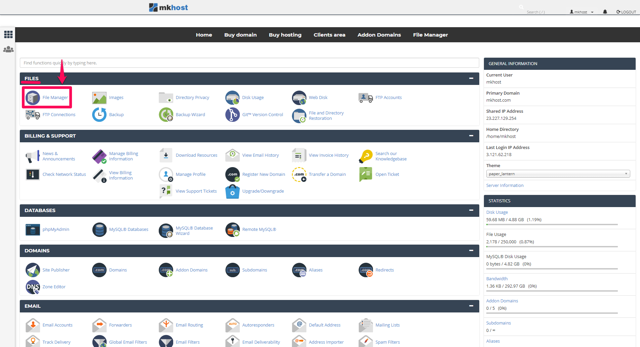Open the Git Version Control icon
Screen dimensions: 640x347
point(232,115)
